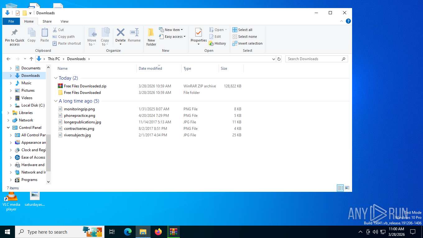Click WinRAR icon in taskbar
Viewport: 423px width, 238px height.
tap(174, 232)
